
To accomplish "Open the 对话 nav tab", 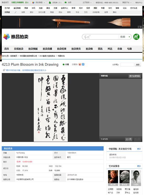I will click(110, 49).
